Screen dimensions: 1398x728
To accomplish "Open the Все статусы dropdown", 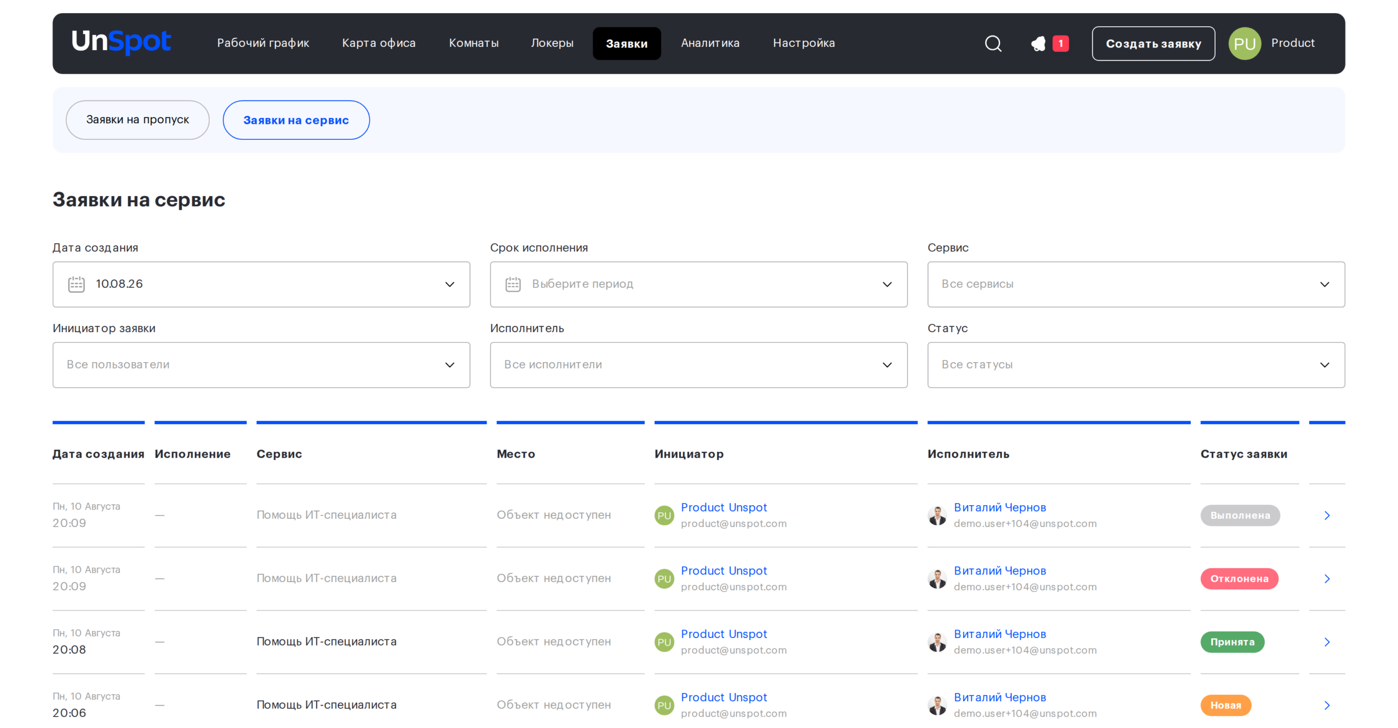I will (x=1136, y=365).
